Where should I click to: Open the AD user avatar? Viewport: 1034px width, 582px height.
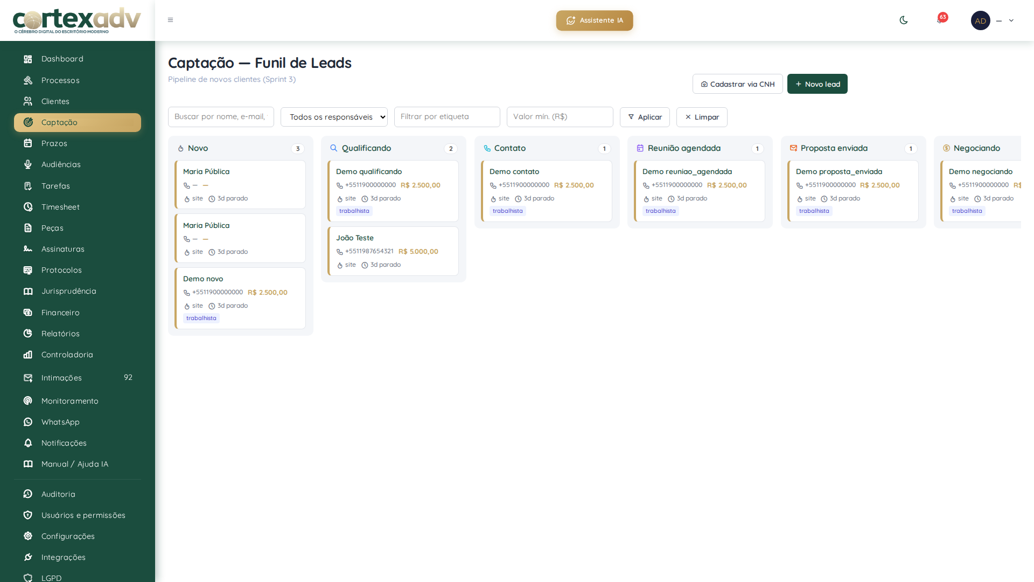tap(980, 20)
